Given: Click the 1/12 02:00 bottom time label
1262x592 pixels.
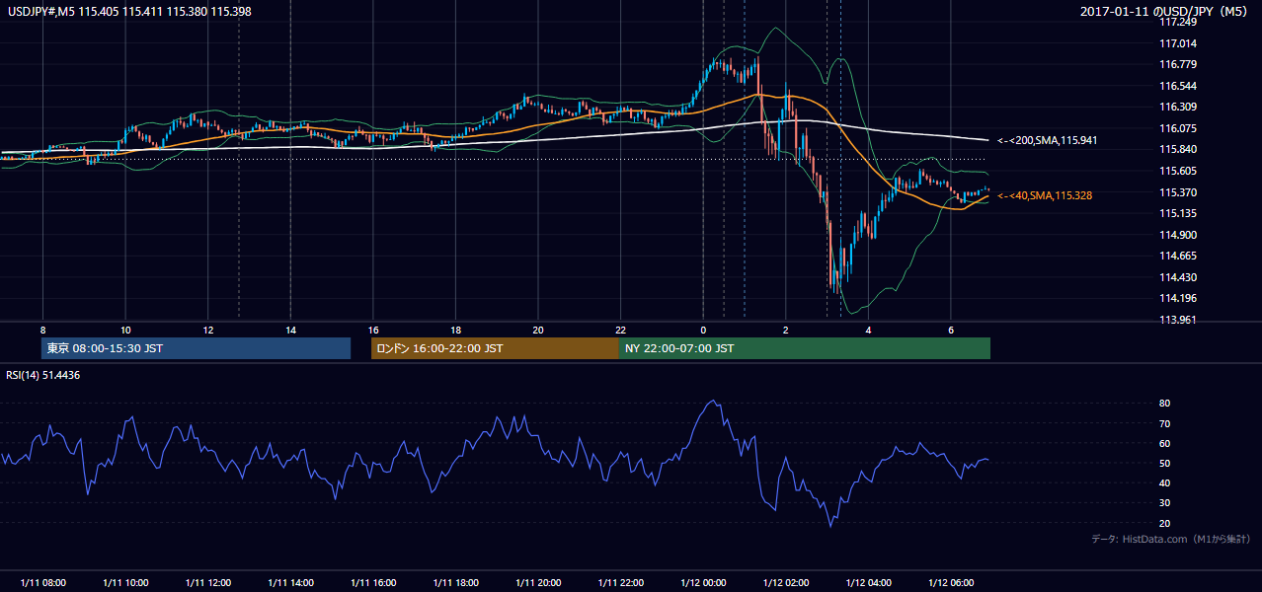Looking at the screenshot, I should 786,582.
